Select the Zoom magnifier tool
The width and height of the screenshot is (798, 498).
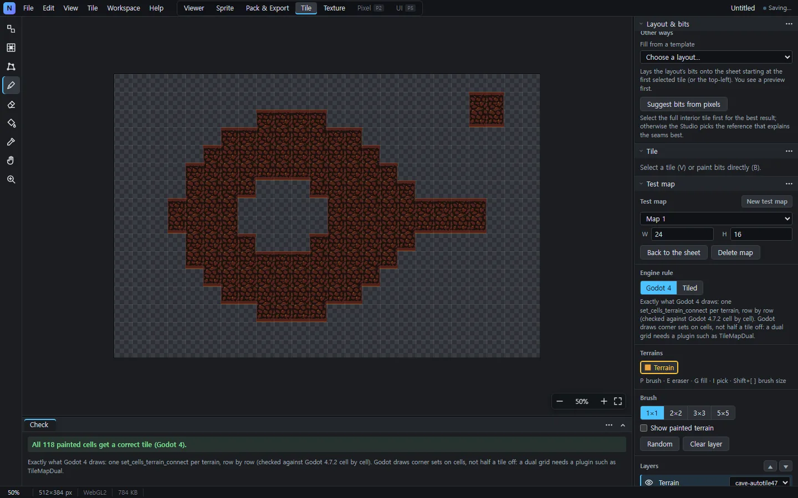pos(11,180)
